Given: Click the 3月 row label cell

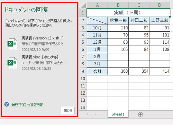Looking at the screenshot, I should click(x=97, y=64).
